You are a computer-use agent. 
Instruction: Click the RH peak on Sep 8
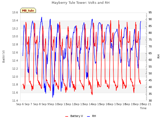click(x=42, y=17)
